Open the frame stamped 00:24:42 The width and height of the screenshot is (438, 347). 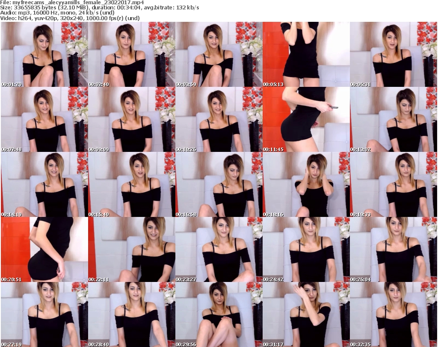pos(306,249)
